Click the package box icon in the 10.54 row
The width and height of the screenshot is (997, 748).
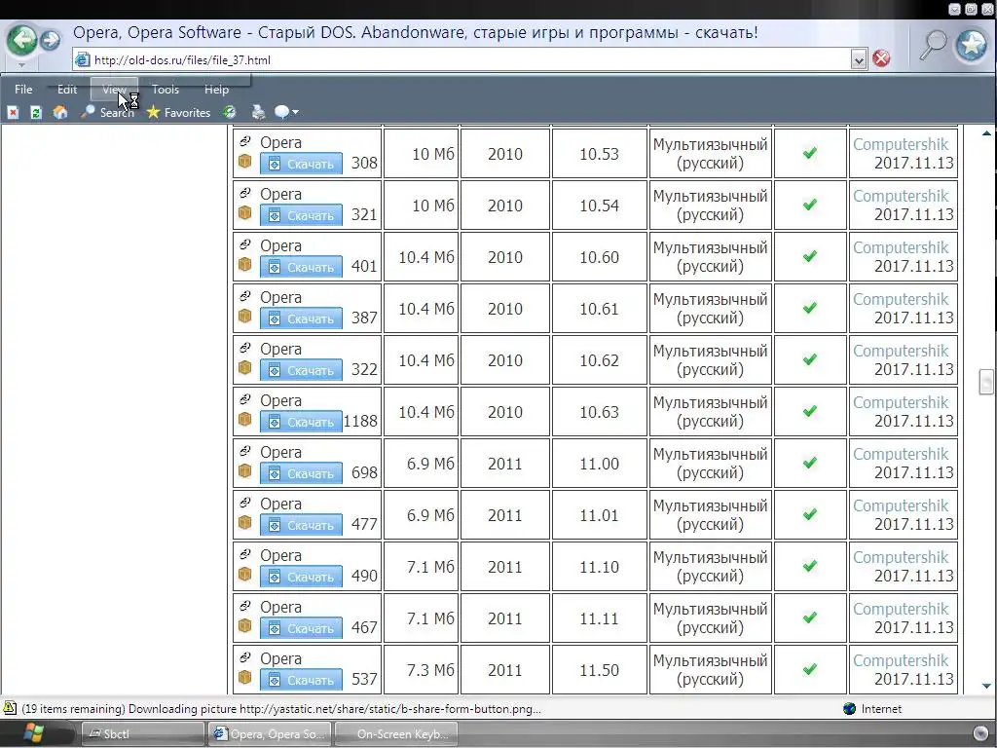click(244, 212)
